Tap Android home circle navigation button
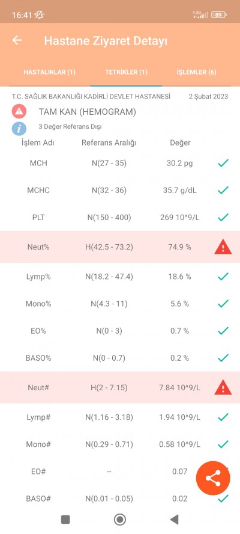240x534 pixels. [x=119, y=520]
